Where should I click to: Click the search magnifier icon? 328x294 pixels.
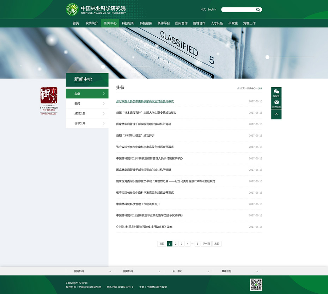(x=258, y=10)
